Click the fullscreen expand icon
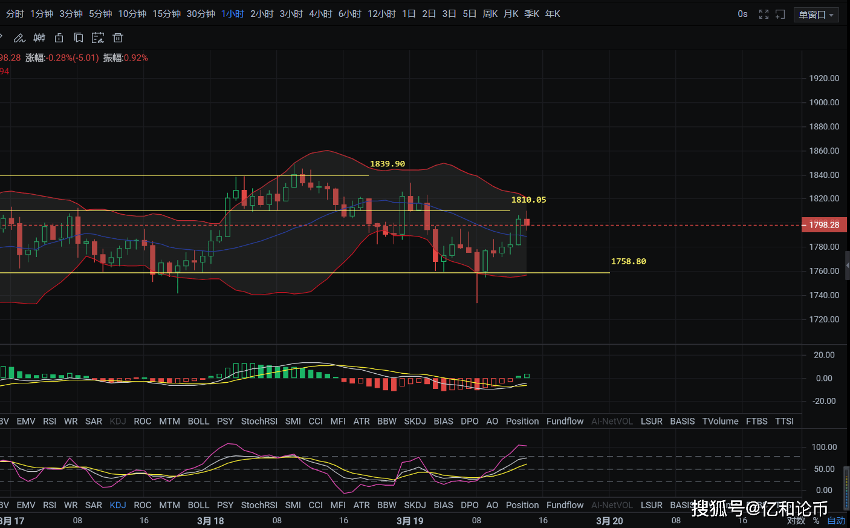Image resolution: width=850 pixels, height=528 pixels. pyautogui.click(x=764, y=15)
